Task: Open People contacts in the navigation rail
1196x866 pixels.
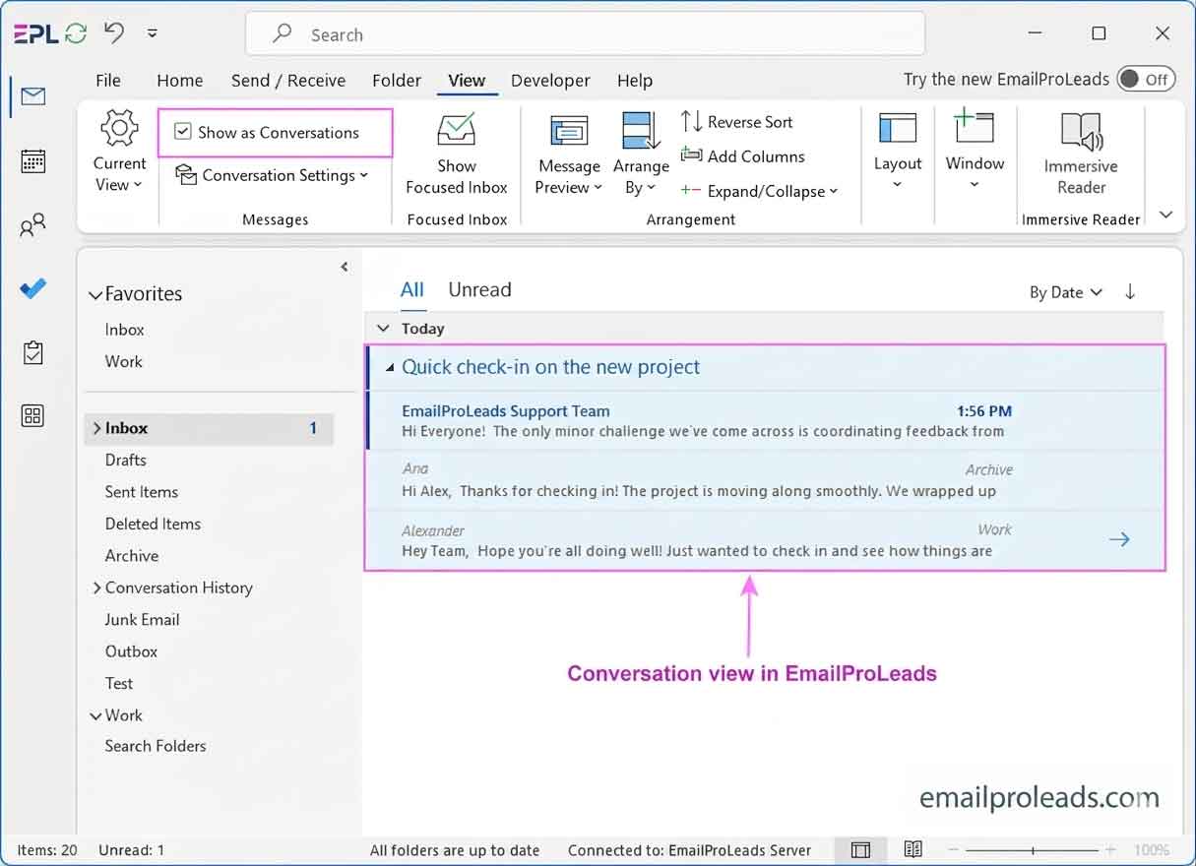Action: pyautogui.click(x=33, y=226)
